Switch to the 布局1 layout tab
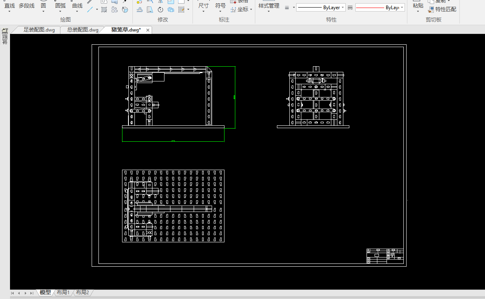This screenshot has height=299, width=485. click(x=63, y=293)
